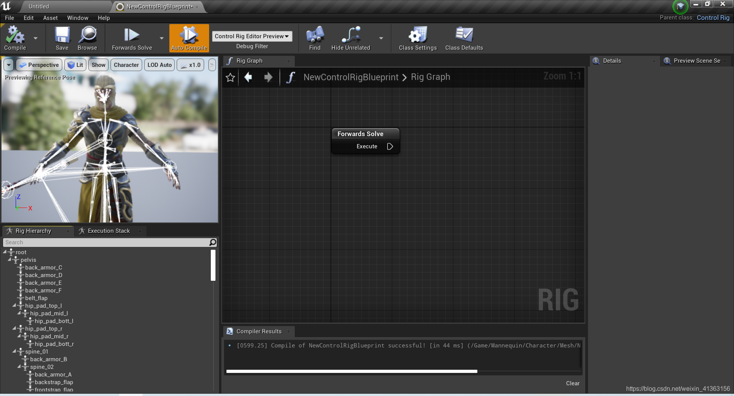The image size is (734, 396).
Task: Open Class Defaults
Action: [x=464, y=38]
